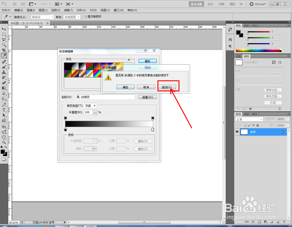Toggle visibility eye of 背景 layer
The width and height of the screenshot is (292, 227).
pos(237,132)
